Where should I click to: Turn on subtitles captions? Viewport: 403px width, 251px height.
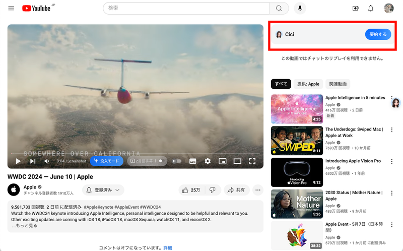pos(192,161)
